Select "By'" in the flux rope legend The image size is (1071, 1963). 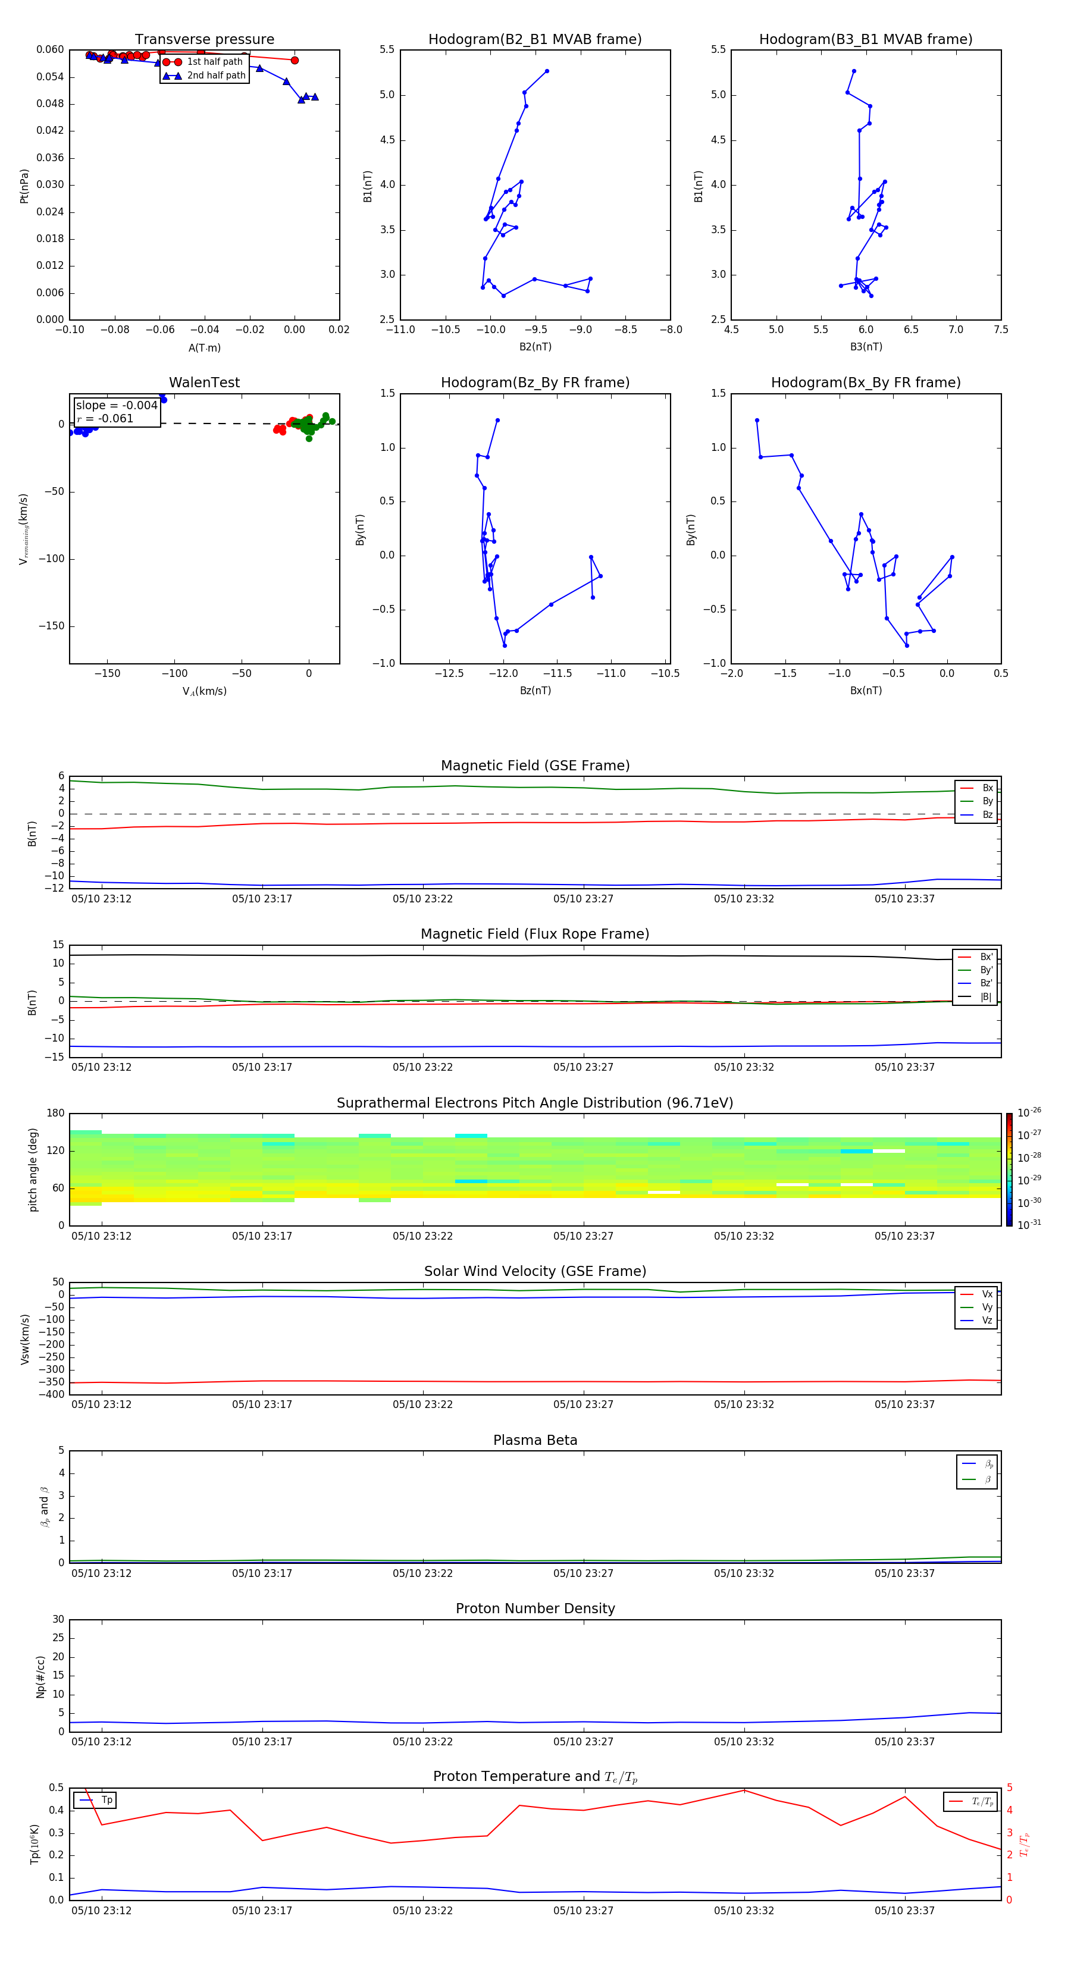(975, 970)
